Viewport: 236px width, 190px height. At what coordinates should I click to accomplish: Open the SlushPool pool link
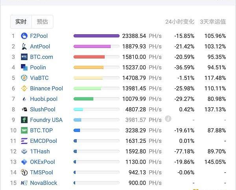[x=42, y=109]
